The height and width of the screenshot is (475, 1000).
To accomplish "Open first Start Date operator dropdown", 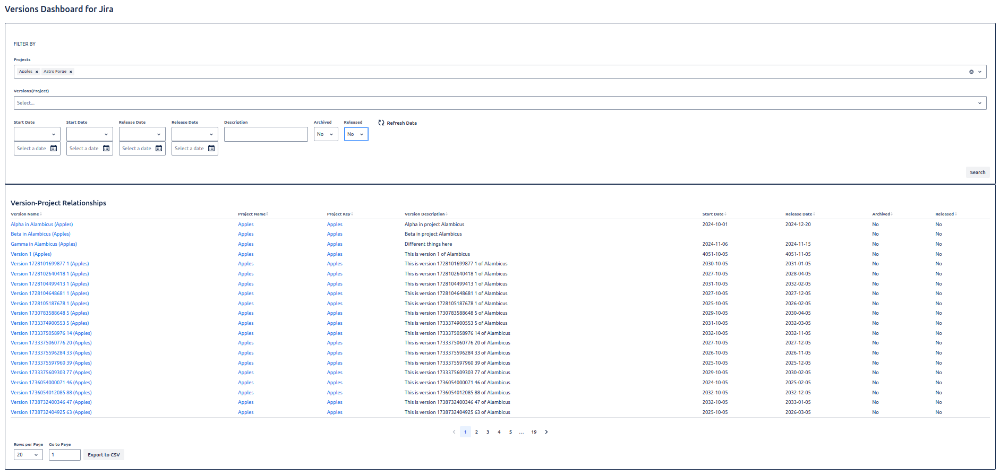I will pyautogui.click(x=37, y=134).
